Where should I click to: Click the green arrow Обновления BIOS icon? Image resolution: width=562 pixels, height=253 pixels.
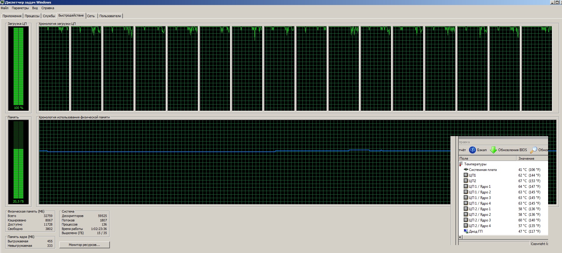[493, 150]
